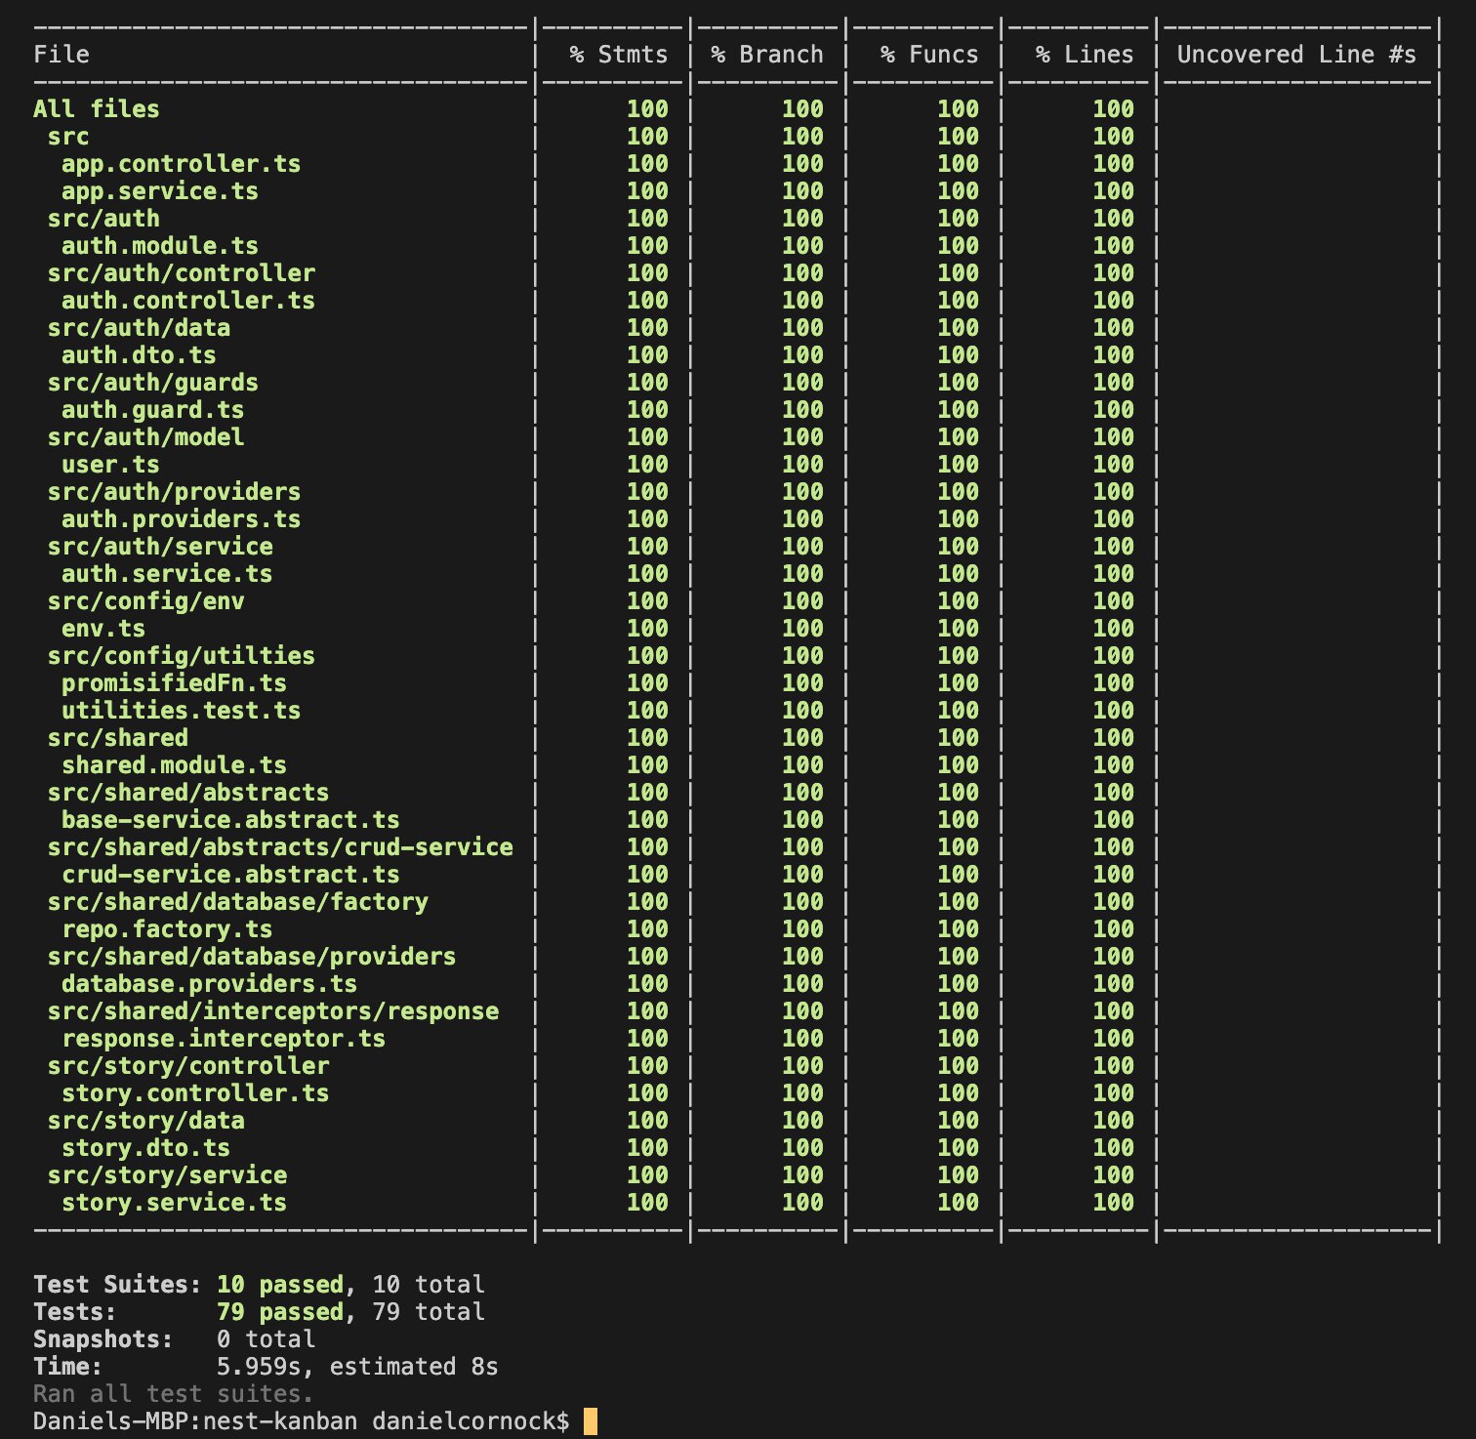
Task: Click the '% Stmts' column header
Action: [x=619, y=54]
